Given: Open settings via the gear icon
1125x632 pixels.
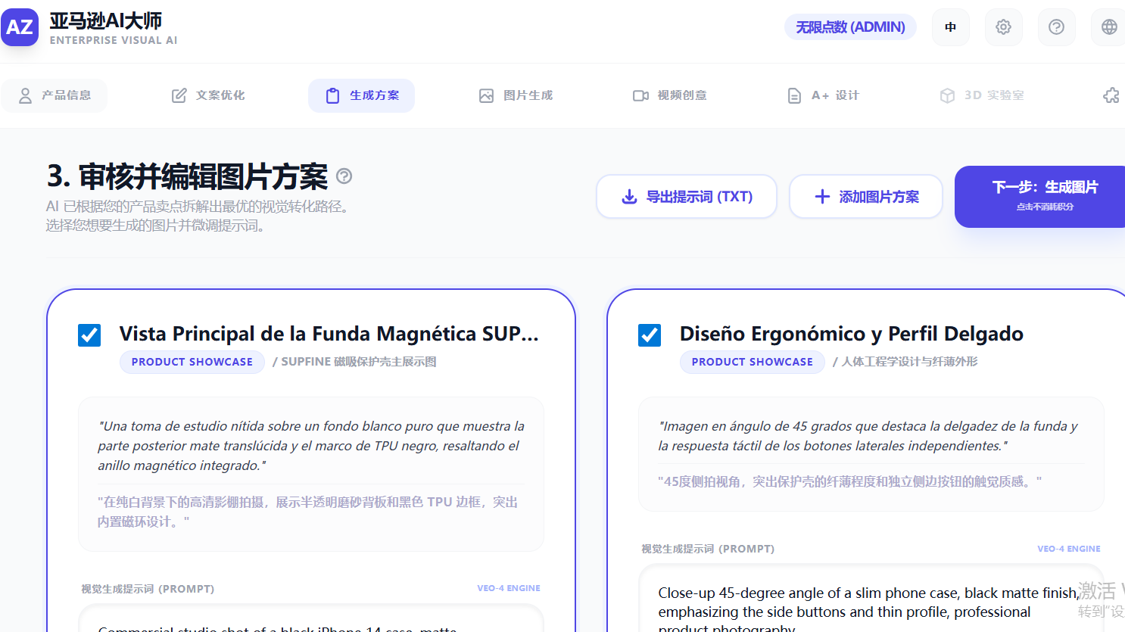Looking at the screenshot, I should (1003, 27).
